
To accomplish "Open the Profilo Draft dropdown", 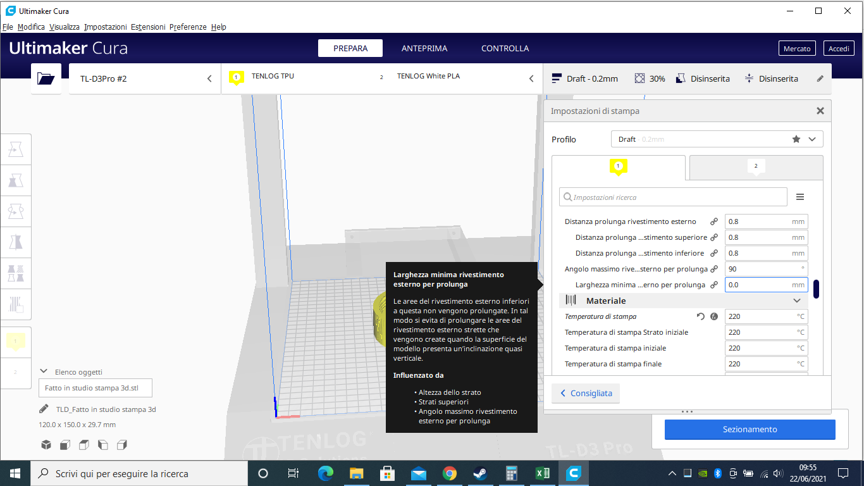I will 717,139.
